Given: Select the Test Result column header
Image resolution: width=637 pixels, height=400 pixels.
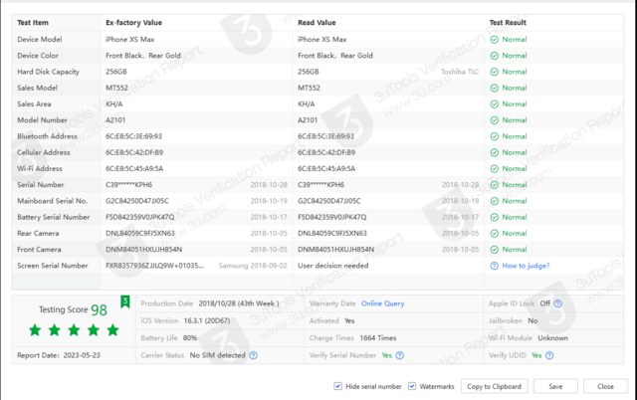Looking at the screenshot, I should tap(508, 23).
